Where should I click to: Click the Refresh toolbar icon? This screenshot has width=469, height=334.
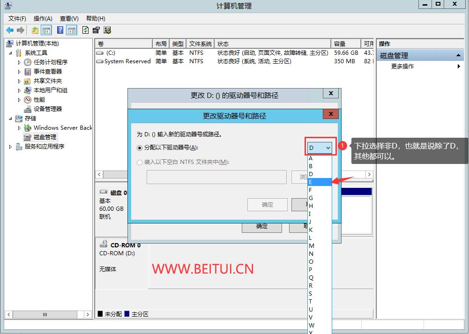(85, 30)
